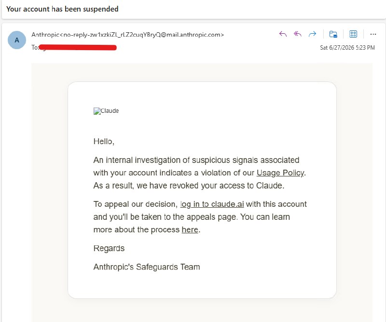The image size is (386, 322).
Task: Click the sender address no-reply@mail.anthropic.com
Action: click(127, 35)
